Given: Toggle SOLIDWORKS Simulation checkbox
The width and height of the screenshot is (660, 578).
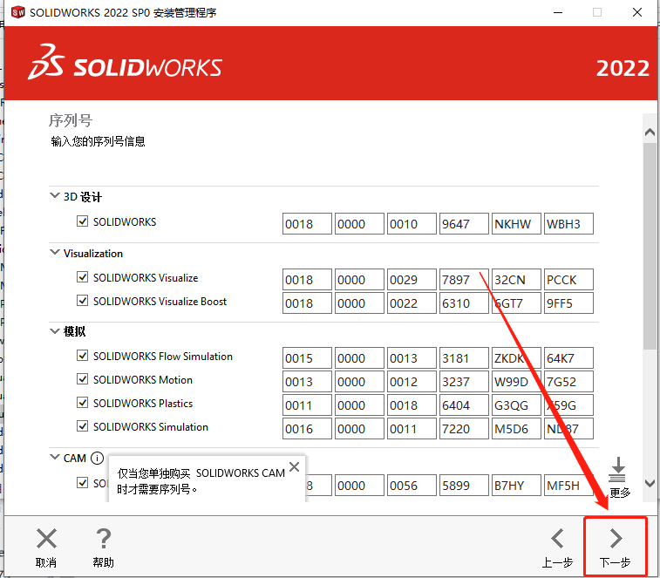Looking at the screenshot, I should coord(83,426).
